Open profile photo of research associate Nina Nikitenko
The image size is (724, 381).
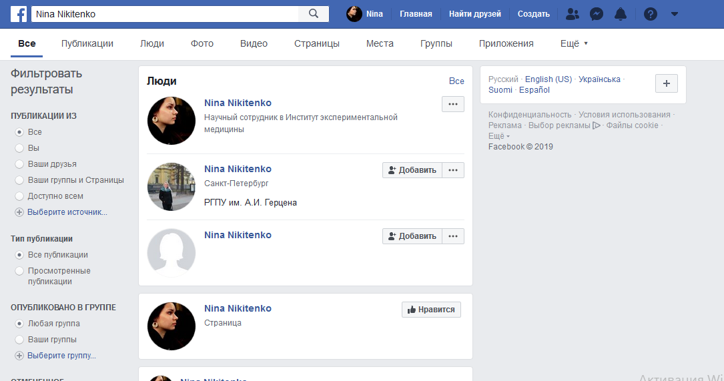tap(171, 121)
